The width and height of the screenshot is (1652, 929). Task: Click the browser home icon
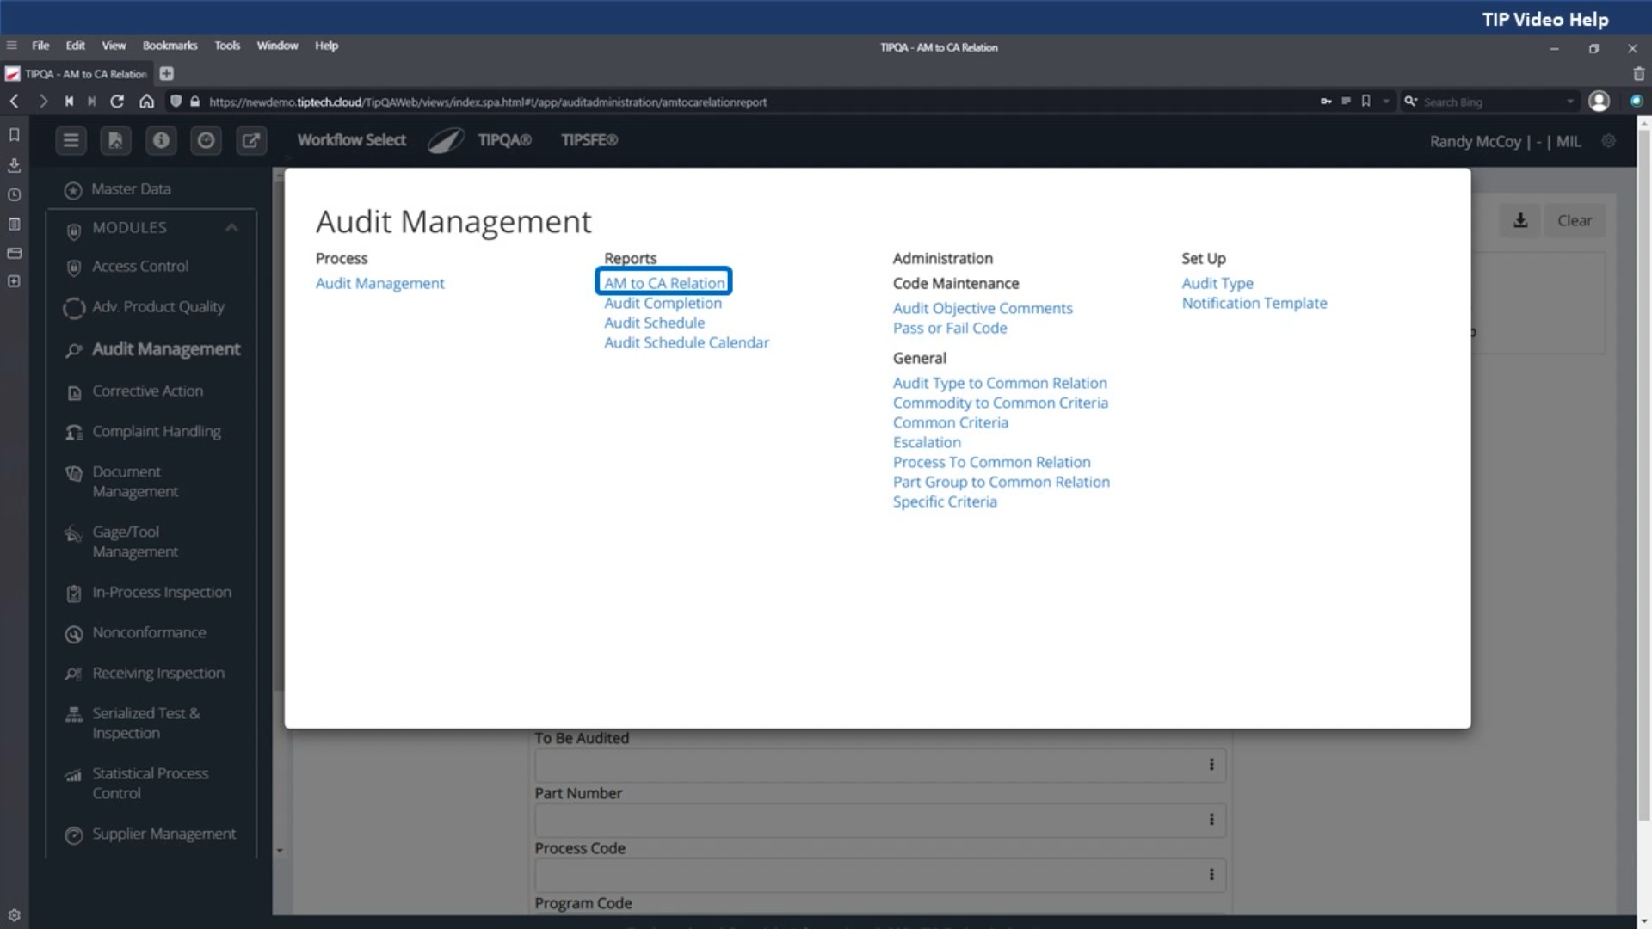point(146,102)
